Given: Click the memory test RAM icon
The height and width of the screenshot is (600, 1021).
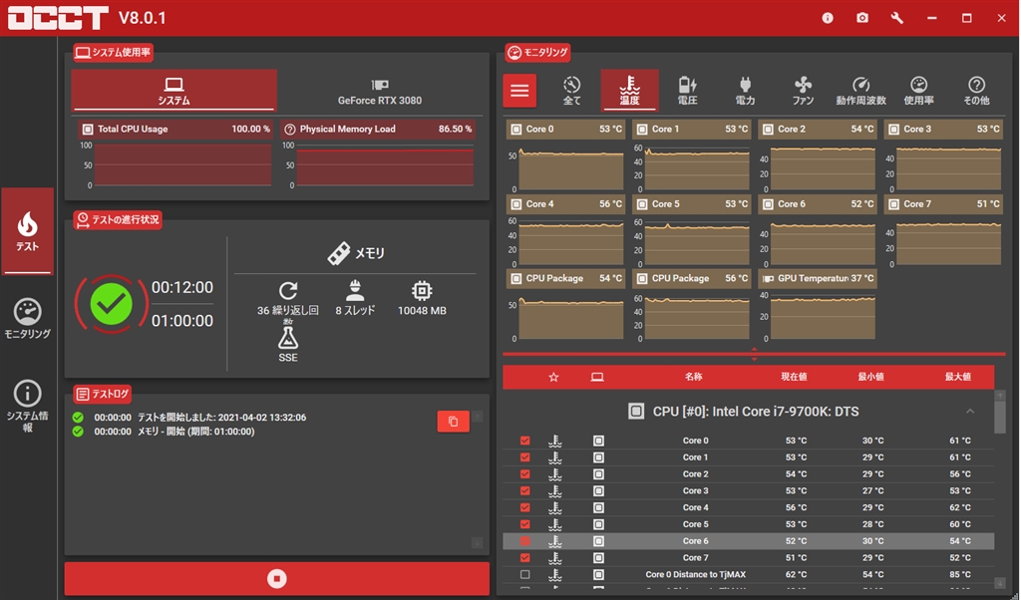Looking at the screenshot, I should 339,253.
